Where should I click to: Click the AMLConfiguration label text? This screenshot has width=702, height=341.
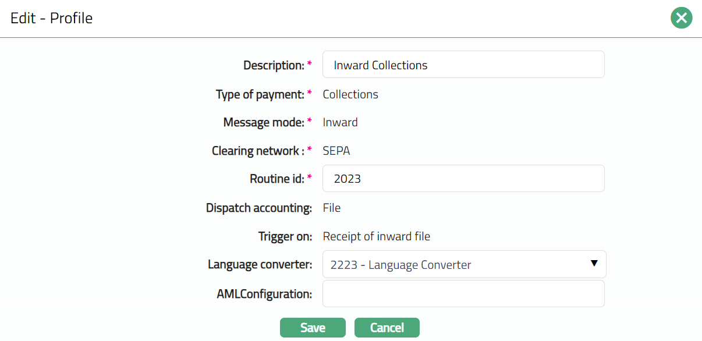pyautogui.click(x=264, y=294)
